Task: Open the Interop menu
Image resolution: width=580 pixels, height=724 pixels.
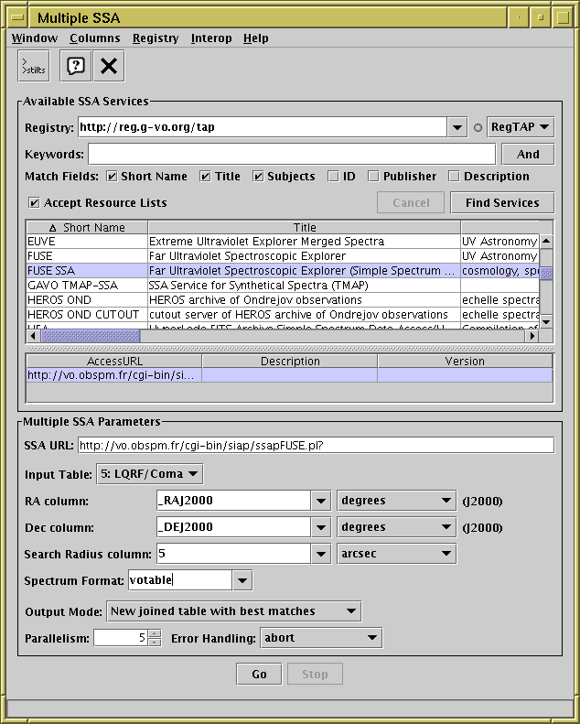Action: coord(211,38)
